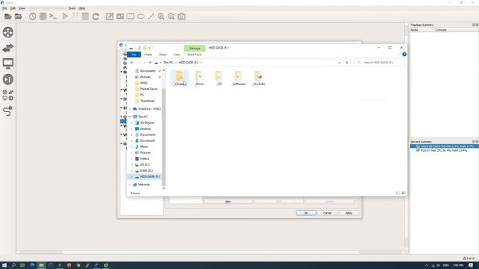Click the insert picture toolbar icon
This screenshot has height=269, width=479.
coord(120,16)
